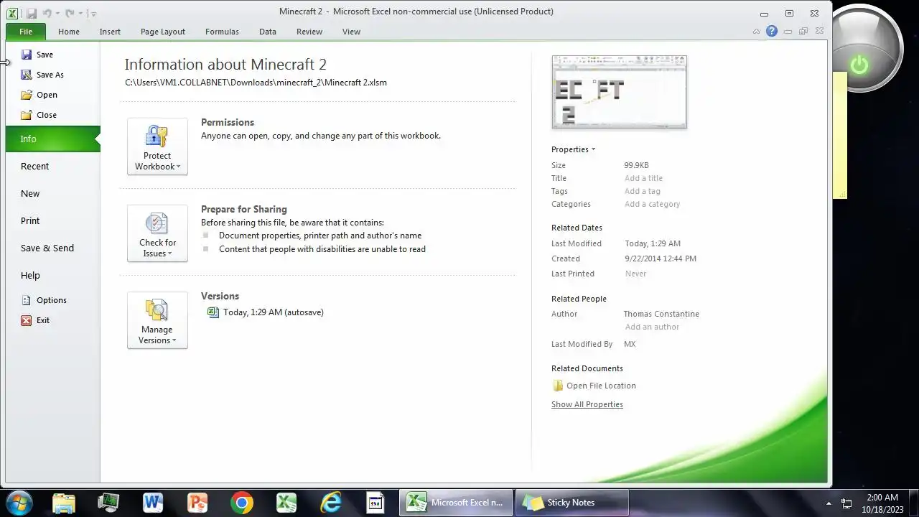The height and width of the screenshot is (517, 919).
Task: Click the Add a title field
Action: (643, 178)
